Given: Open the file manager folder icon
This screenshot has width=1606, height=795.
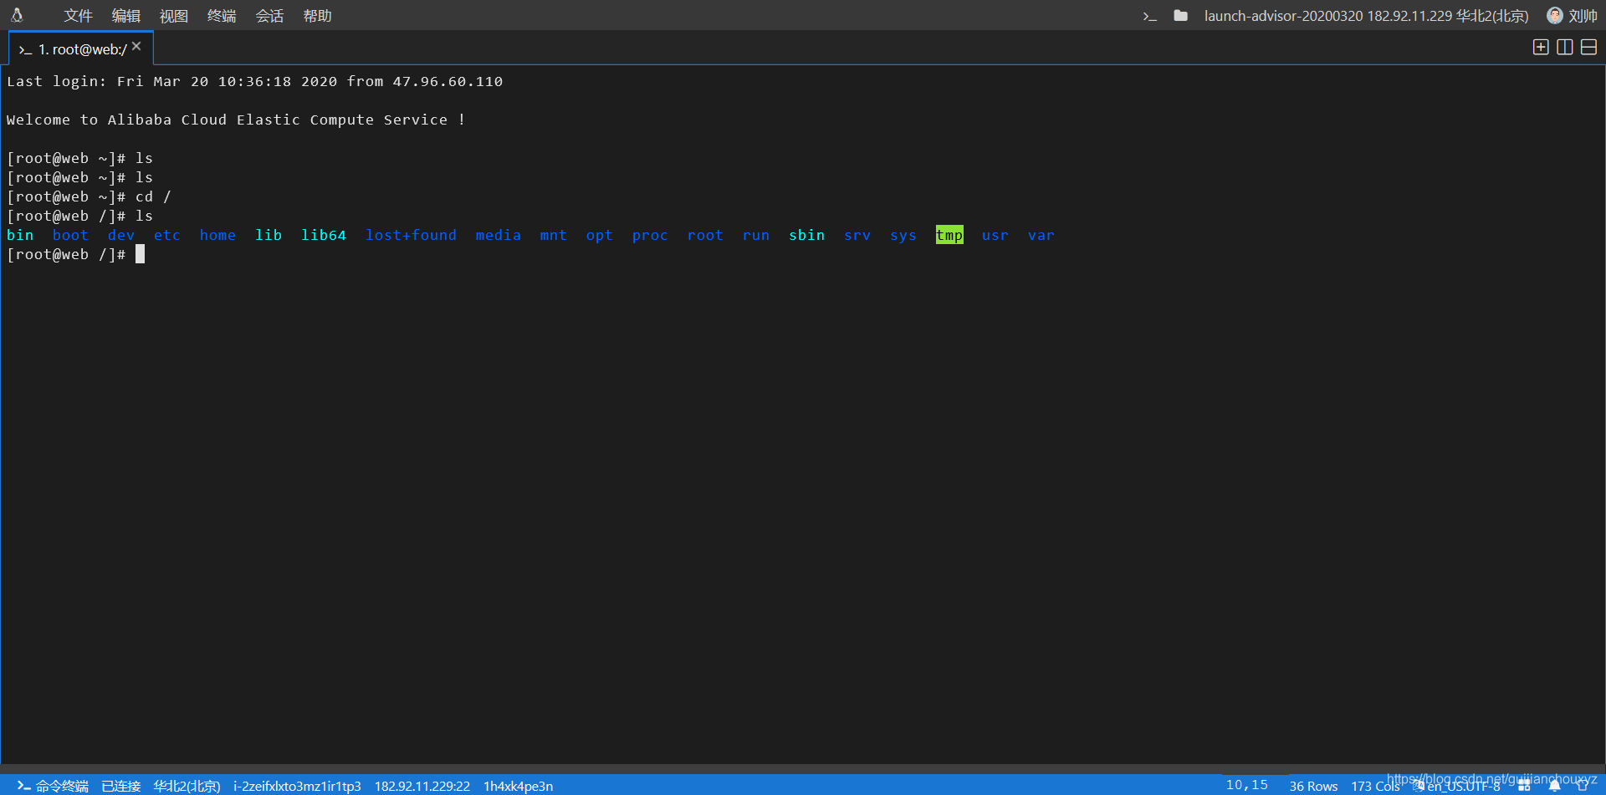Looking at the screenshot, I should [x=1180, y=15].
